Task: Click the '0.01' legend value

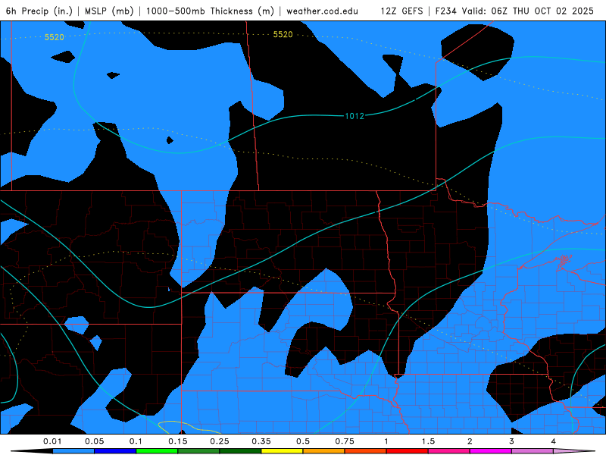Action: 52,441
